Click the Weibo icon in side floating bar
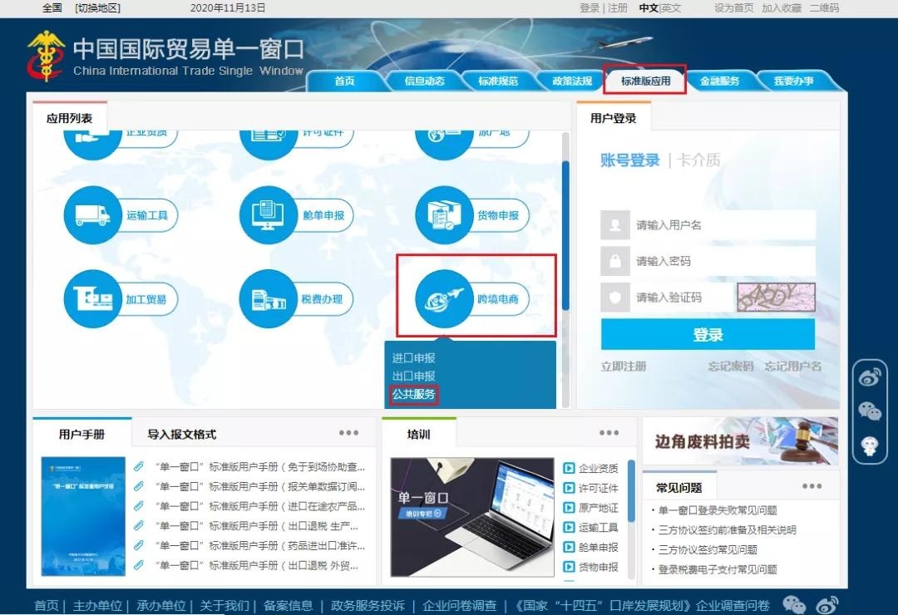898x615 pixels. 870,377
